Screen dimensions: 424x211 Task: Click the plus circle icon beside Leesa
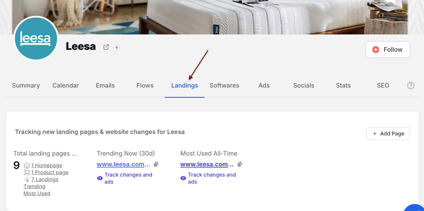tap(117, 47)
